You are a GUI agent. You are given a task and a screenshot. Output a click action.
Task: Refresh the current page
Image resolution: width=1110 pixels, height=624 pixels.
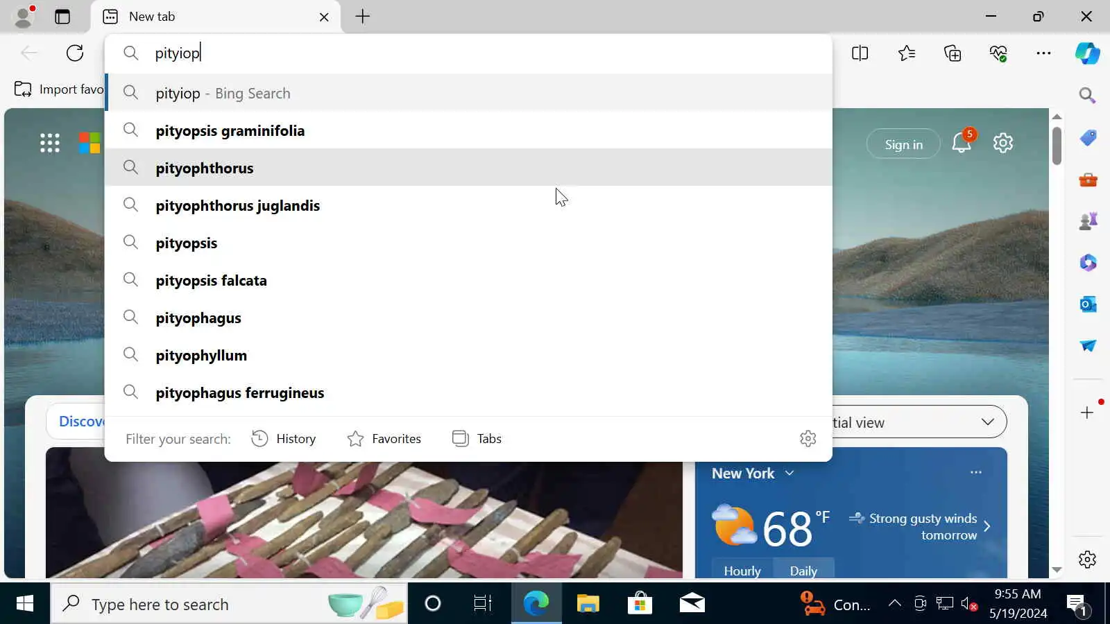[x=75, y=53]
